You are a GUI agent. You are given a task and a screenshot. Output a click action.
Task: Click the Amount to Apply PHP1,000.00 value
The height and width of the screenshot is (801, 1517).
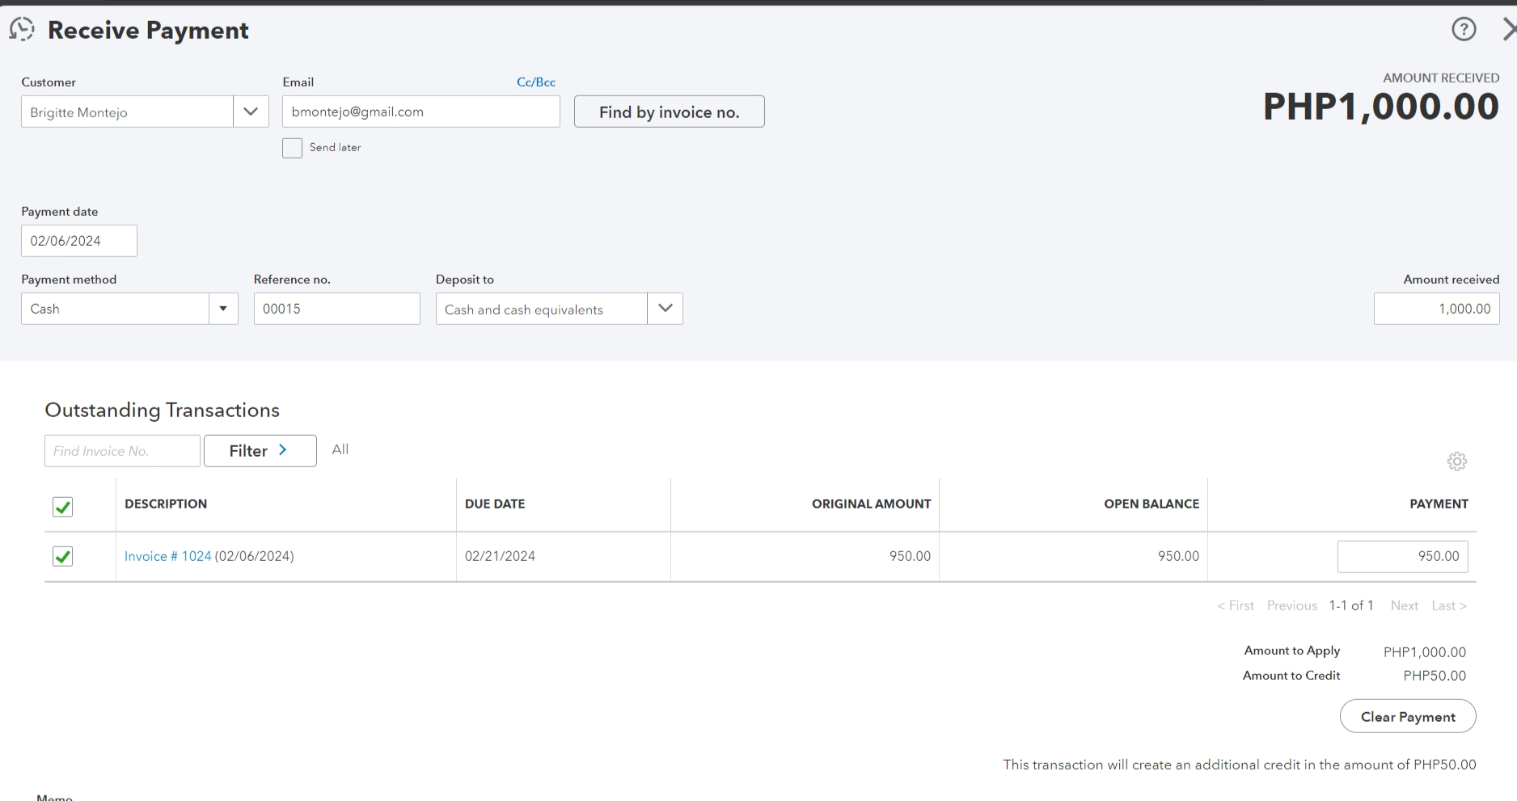[1425, 652]
